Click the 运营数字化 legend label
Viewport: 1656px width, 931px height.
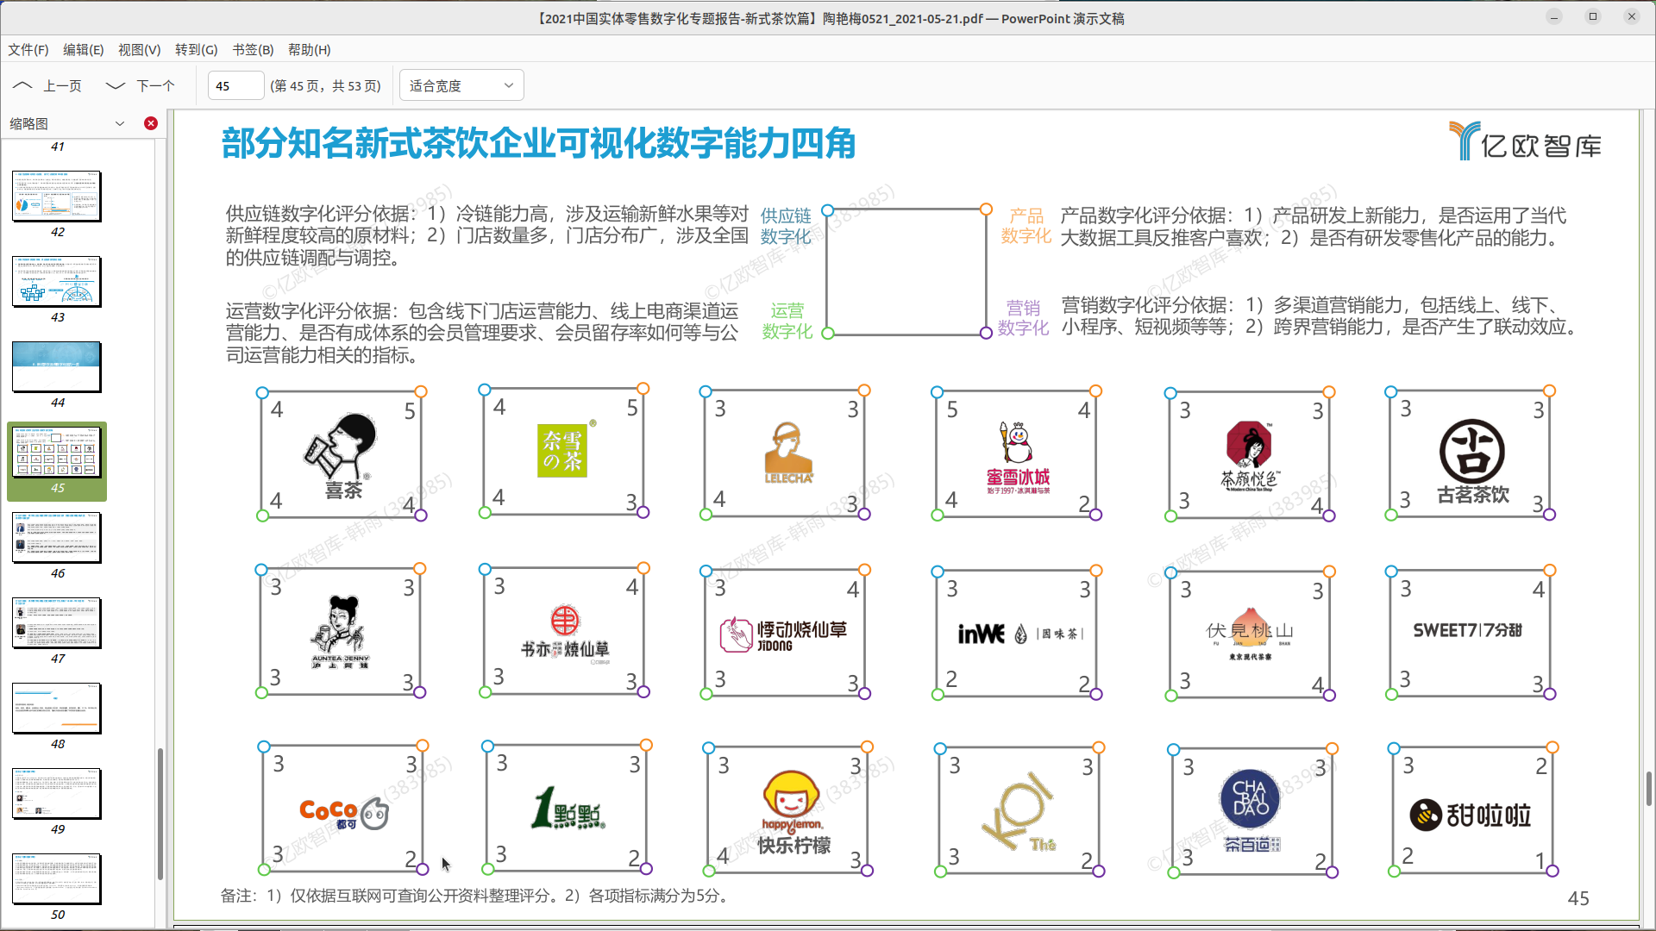tap(787, 321)
